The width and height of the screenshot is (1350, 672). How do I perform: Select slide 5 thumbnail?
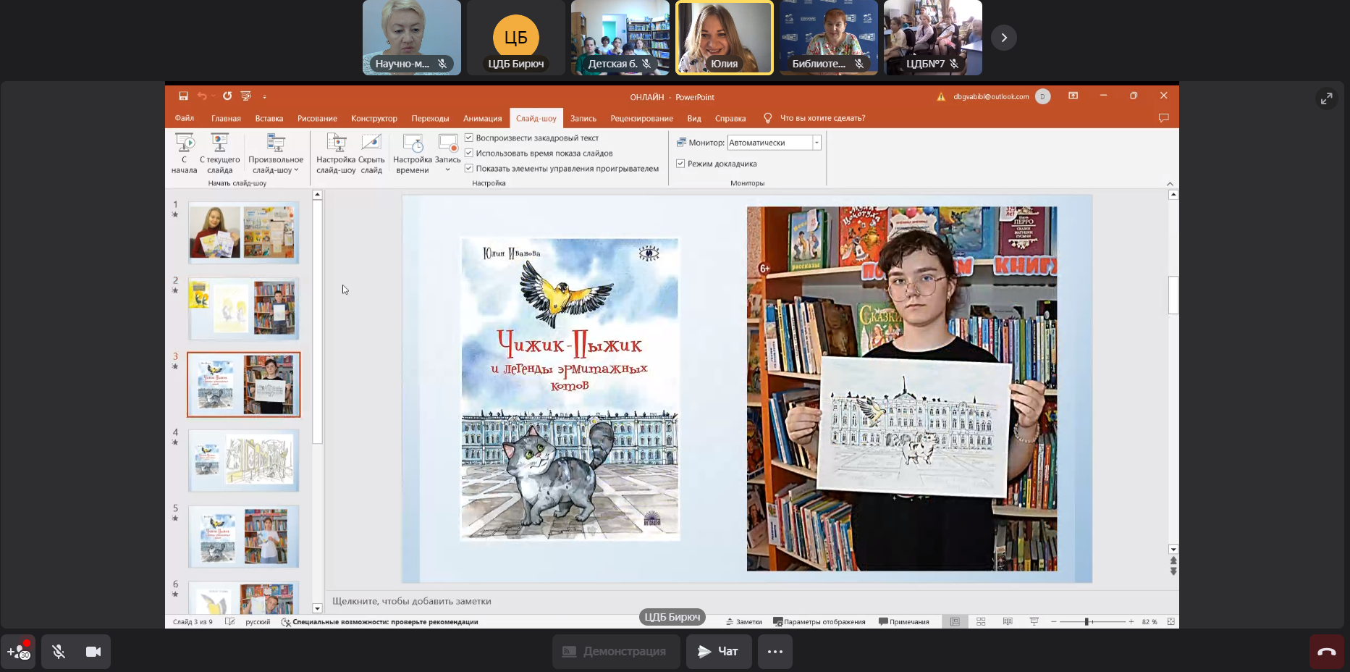(x=244, y=537)
